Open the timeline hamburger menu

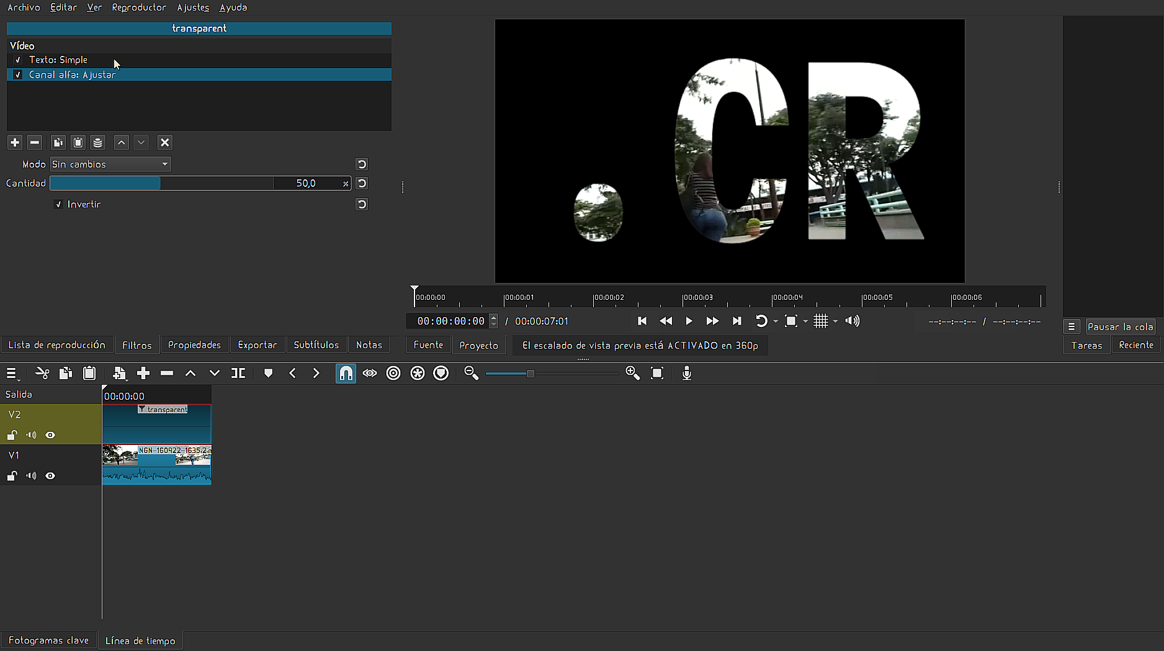coord(12,374)
